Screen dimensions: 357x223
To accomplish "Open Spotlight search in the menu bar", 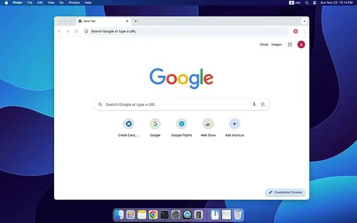I will click(307, 3).
